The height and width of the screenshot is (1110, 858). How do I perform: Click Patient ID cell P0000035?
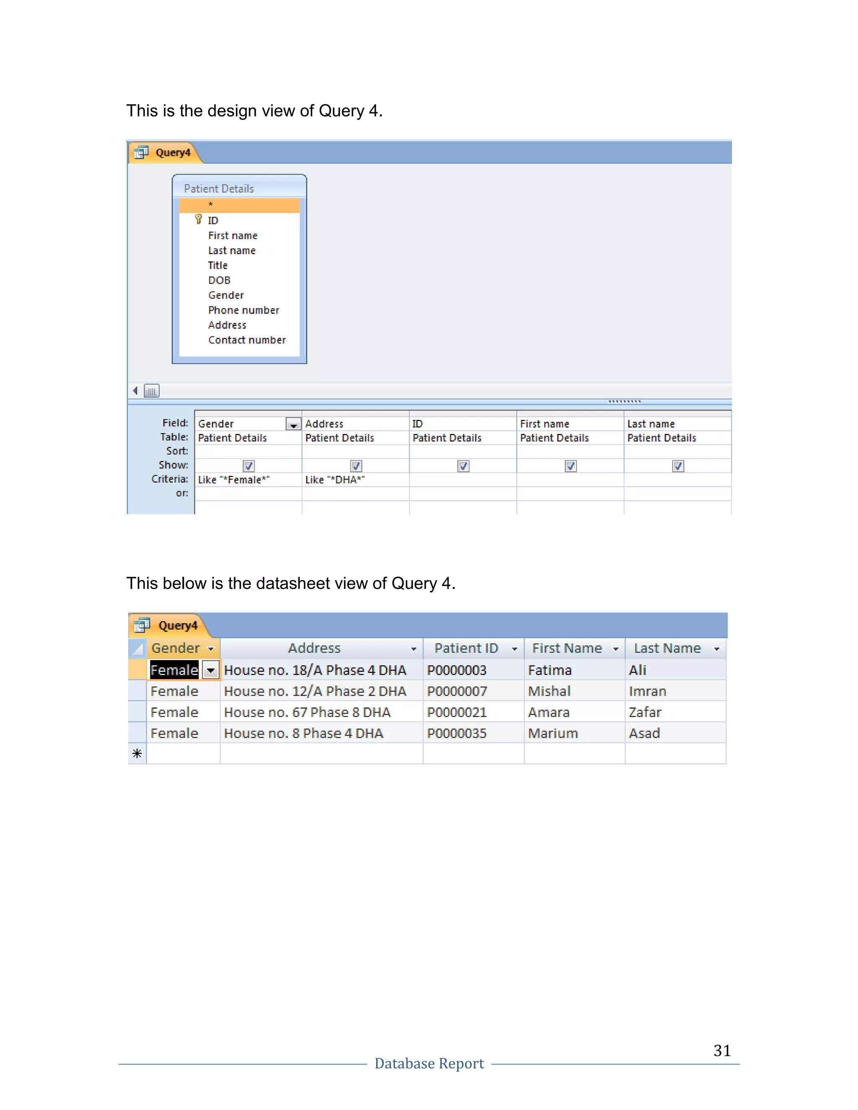point(474,733)
